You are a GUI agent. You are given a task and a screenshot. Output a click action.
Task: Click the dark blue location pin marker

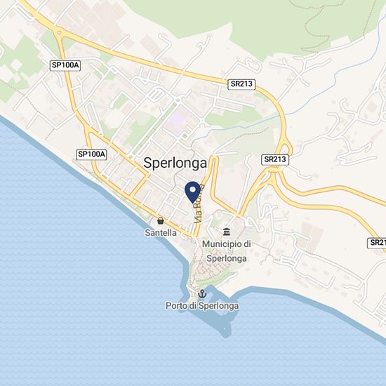click(192, 192)
